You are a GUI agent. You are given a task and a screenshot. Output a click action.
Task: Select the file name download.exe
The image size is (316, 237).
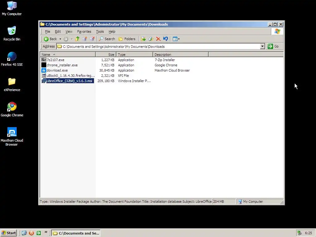(x=57, y=70)
